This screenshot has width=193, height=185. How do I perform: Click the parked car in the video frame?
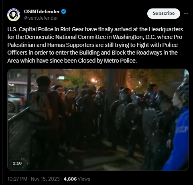click(x=16, y=102)
